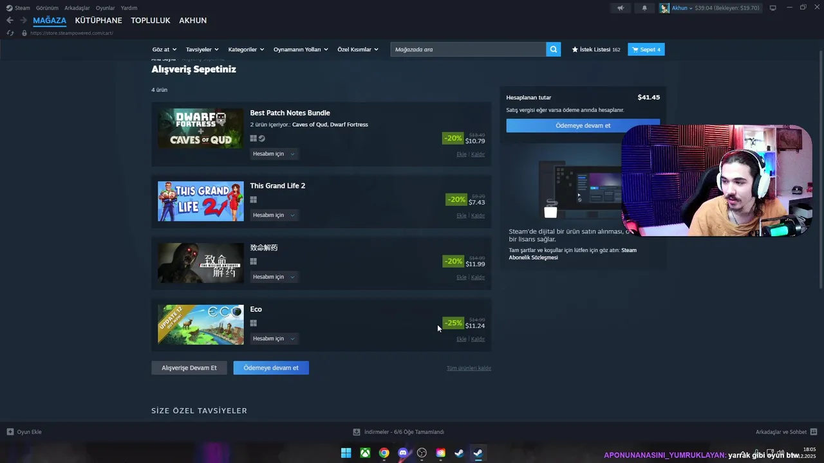The height and width of the screenshot is (463, 824).
Task: Open the 致命解约 game thumbnail
Action: pyautogui.click(x=201, y=263)
